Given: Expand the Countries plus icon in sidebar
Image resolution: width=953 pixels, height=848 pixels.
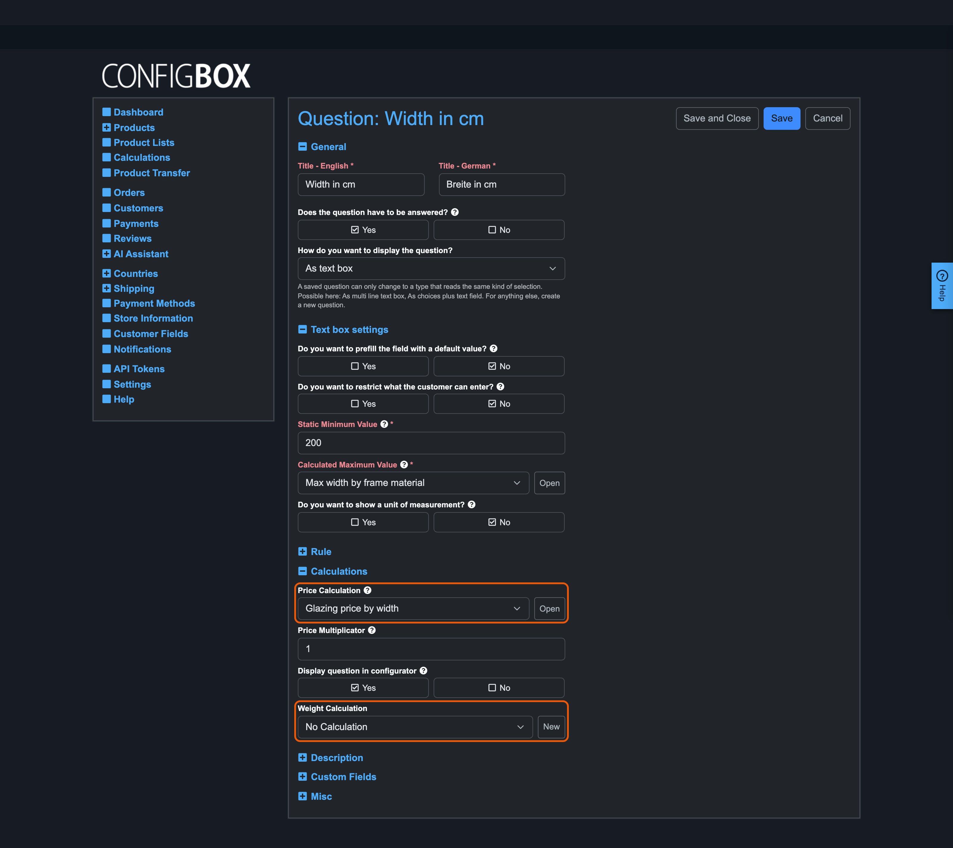Looking at the screenshot, I should 107,273.
